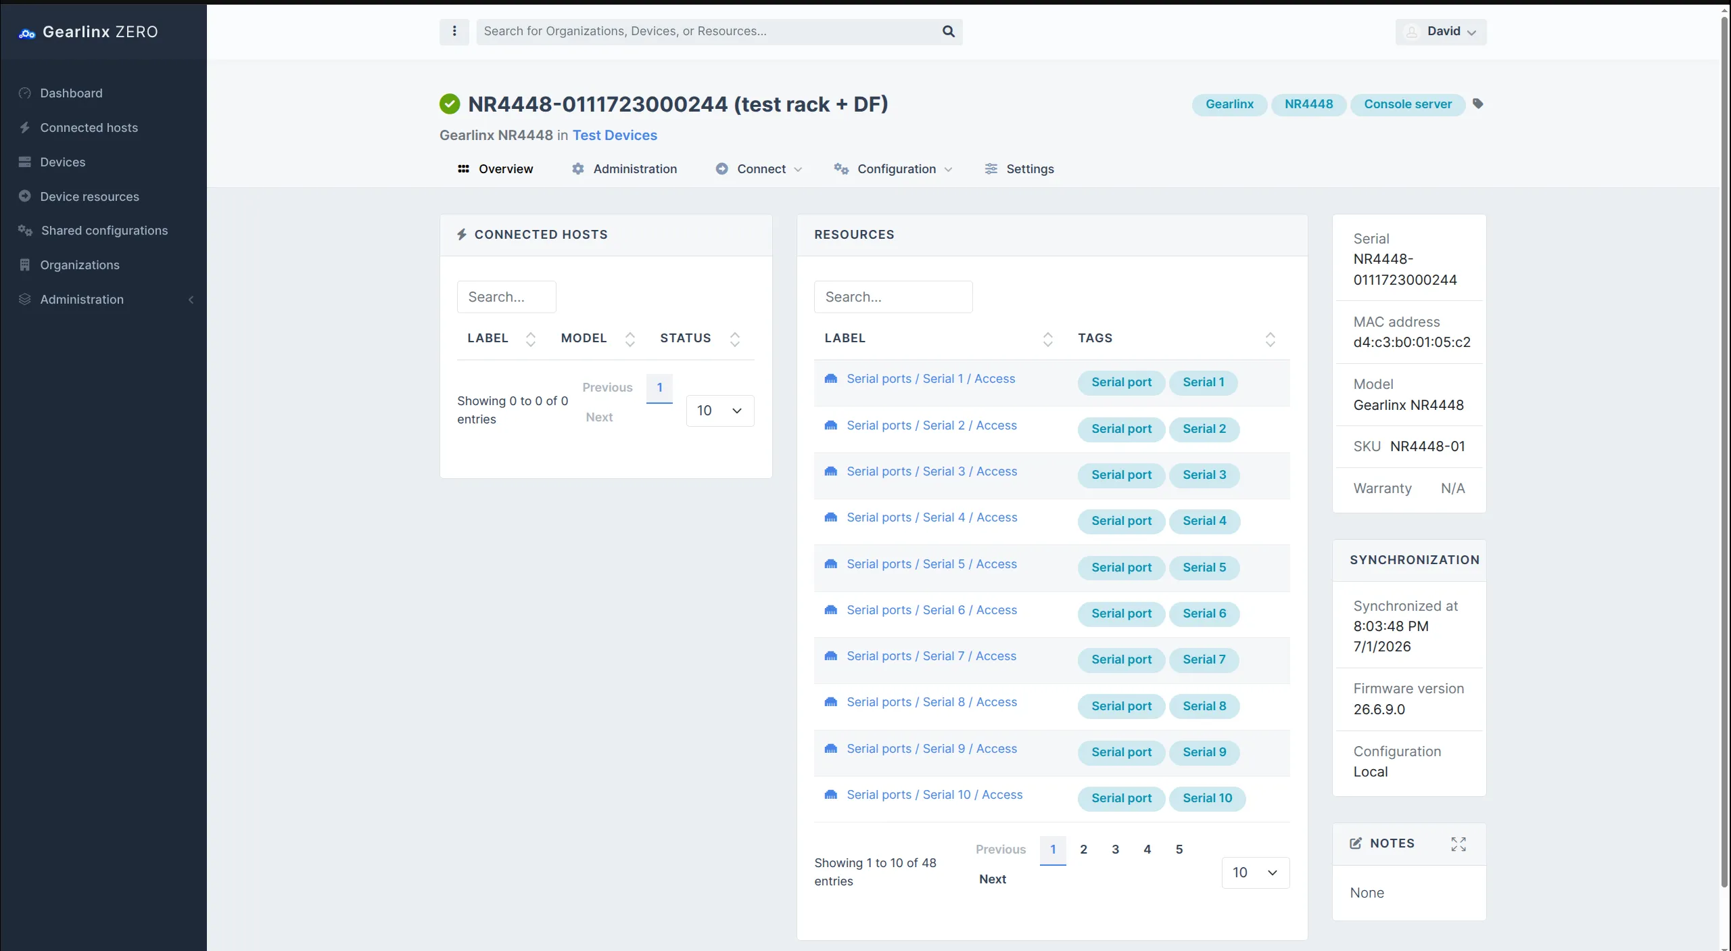Click the Serial 4 tag badge
The image size is (1731, 951).
pos(1204,521)
